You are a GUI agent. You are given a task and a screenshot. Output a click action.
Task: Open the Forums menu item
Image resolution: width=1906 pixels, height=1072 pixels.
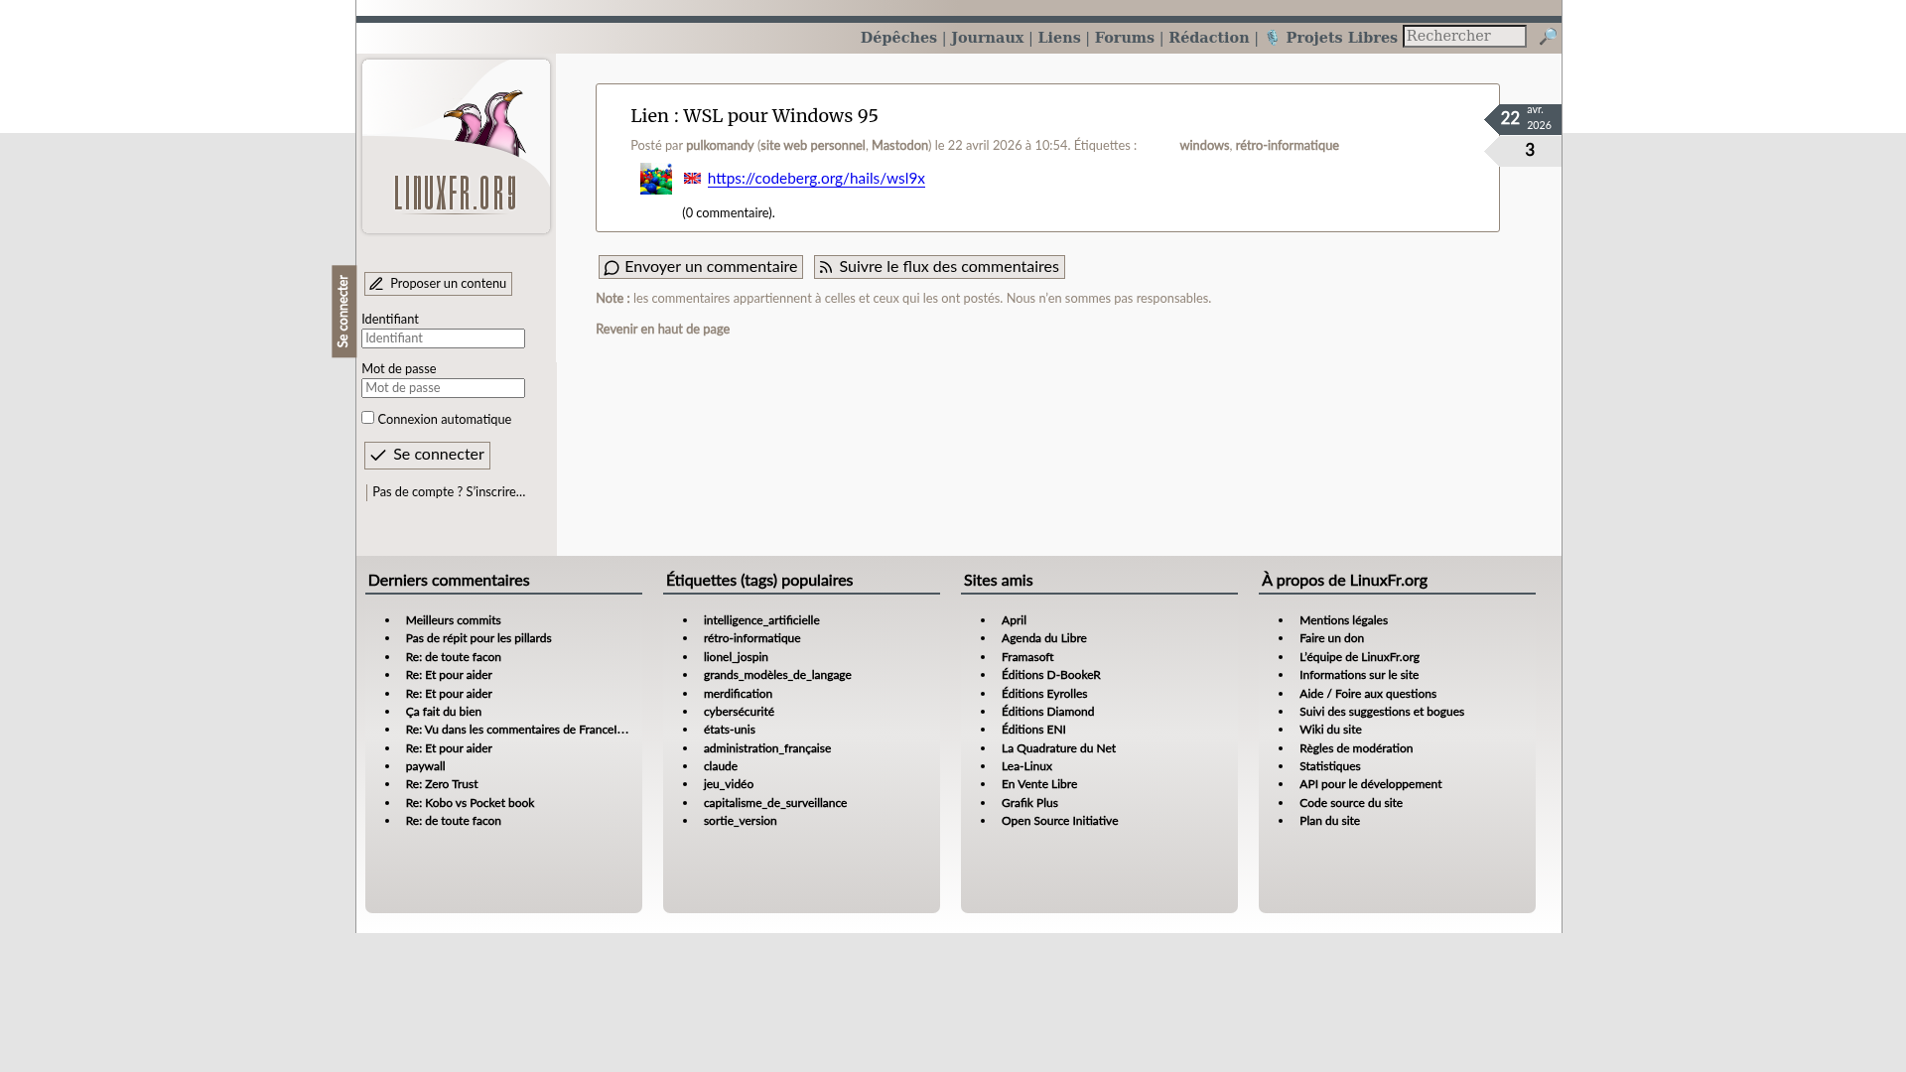pyautogui.click(x=1124, y=38)
